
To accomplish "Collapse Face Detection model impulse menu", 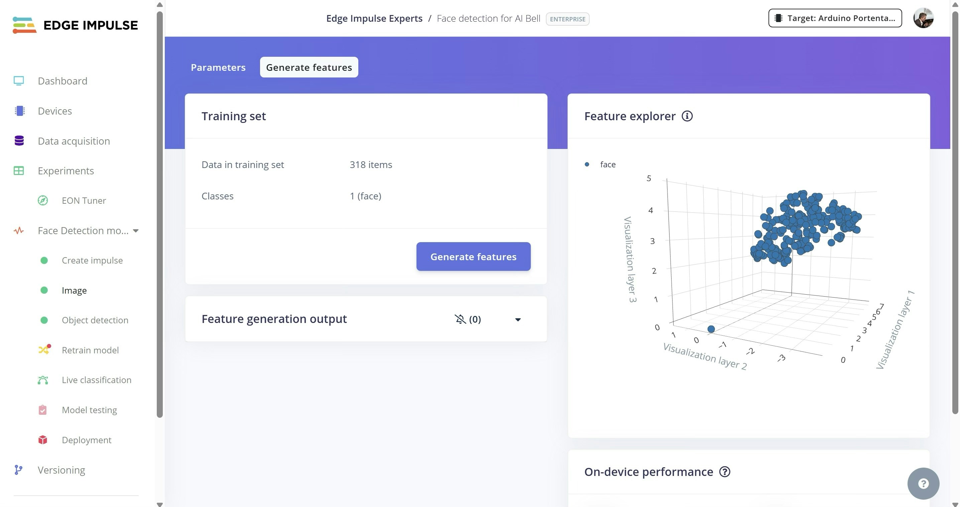I will (136, 231).
